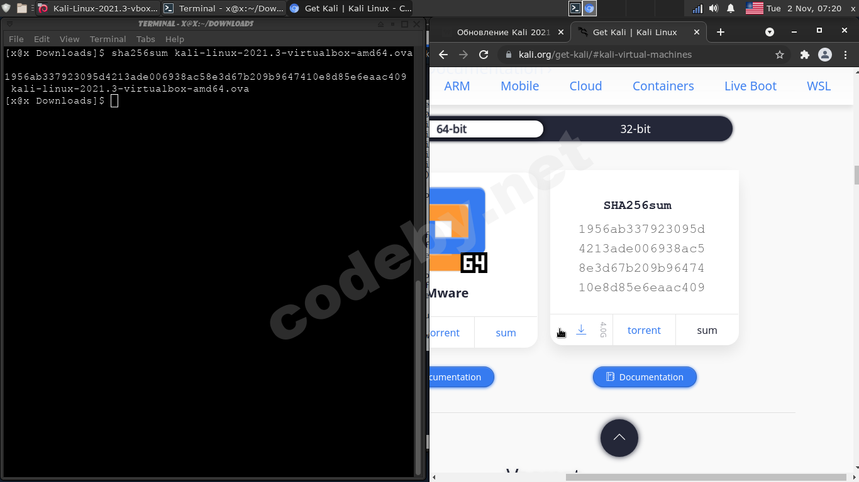Viewport: 859px width, 482px height.
Task: Go to the Live Boot platform link
Action: tap(750, 86)
